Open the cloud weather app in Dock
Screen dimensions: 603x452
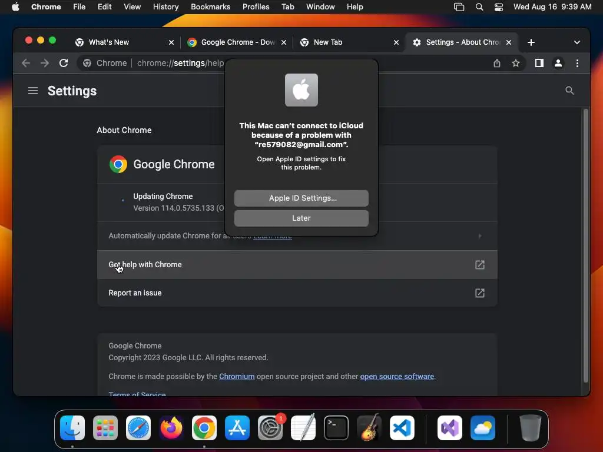[483, 428]
